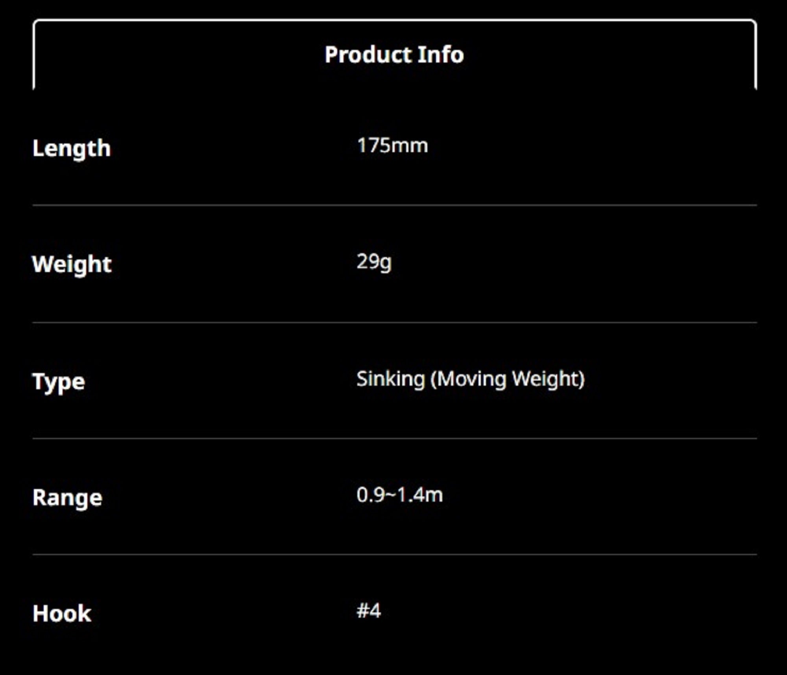Select the bold Weight row label
The width and height of the screenshot is (787, 675).
[72, 264]
